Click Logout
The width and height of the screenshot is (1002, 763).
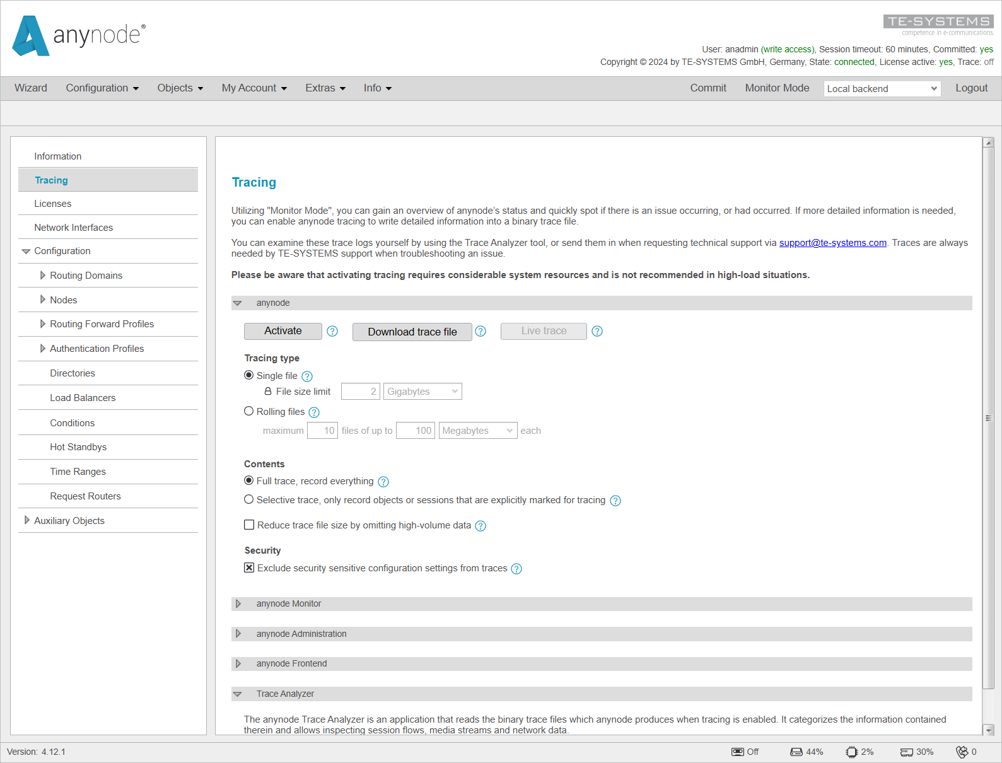tap(971, 88)
